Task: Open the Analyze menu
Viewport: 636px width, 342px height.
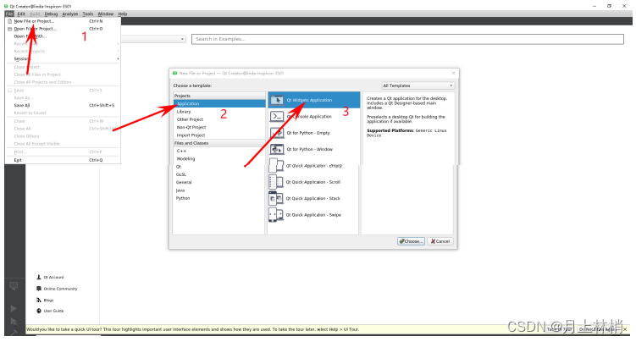Action: click(69, 14)
